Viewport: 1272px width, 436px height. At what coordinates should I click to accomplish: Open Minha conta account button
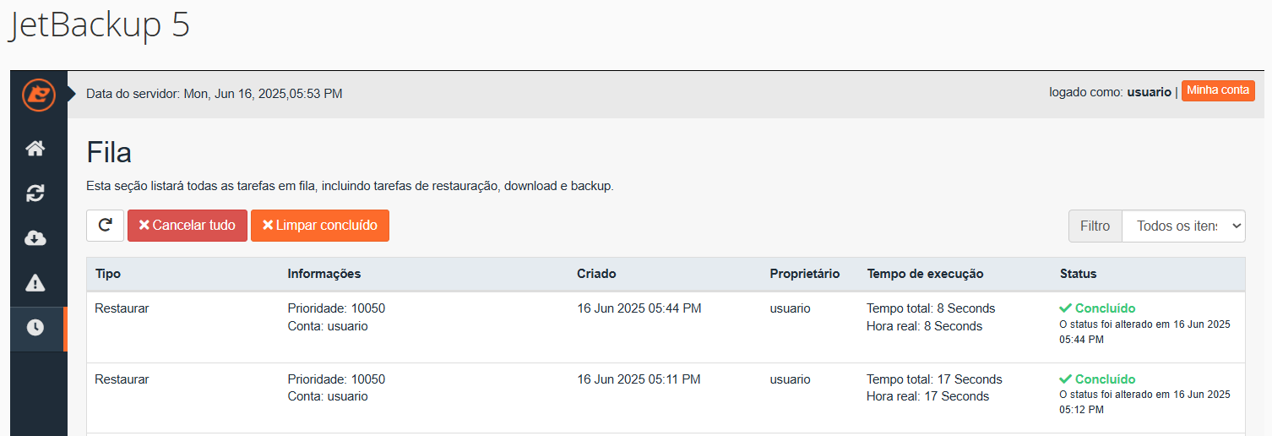pyautogui.click(x=1218, y=90)
